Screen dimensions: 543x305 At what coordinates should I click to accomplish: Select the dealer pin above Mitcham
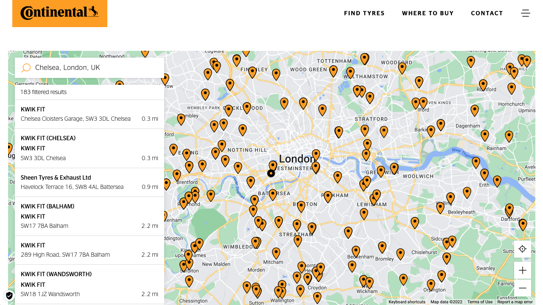(x=276, y=253)
